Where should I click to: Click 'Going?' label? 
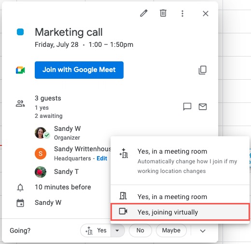click(x=20, y=230)
